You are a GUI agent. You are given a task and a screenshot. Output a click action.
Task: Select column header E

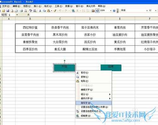click(120, 19)
